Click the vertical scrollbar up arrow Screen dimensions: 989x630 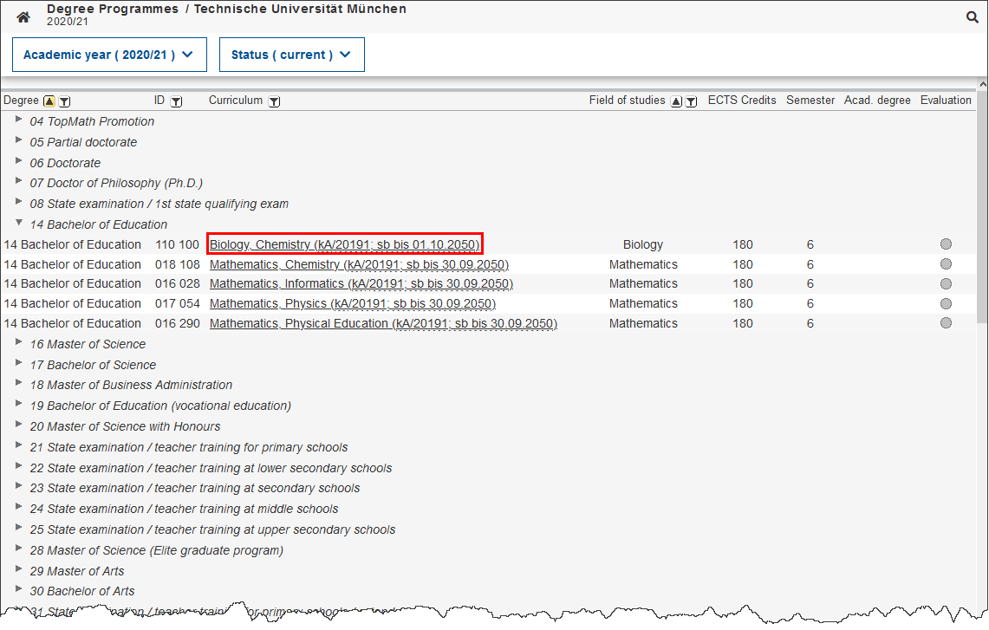click(x=982, y=84)
